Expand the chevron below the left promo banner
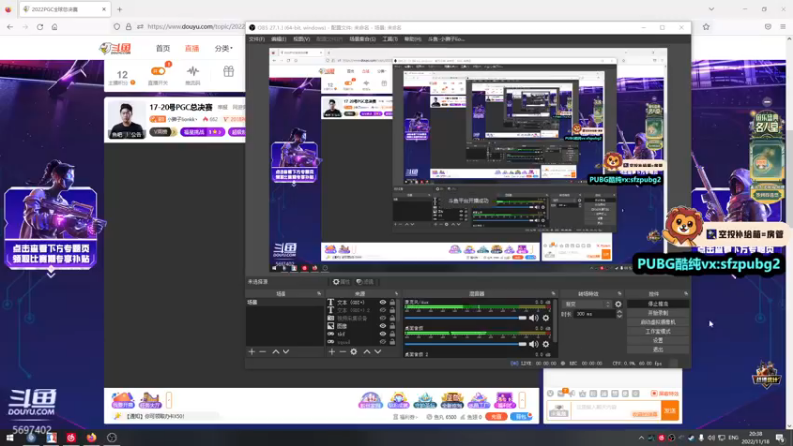The width and height of the screenshot is (793, 446). click(x=51, y=274)
